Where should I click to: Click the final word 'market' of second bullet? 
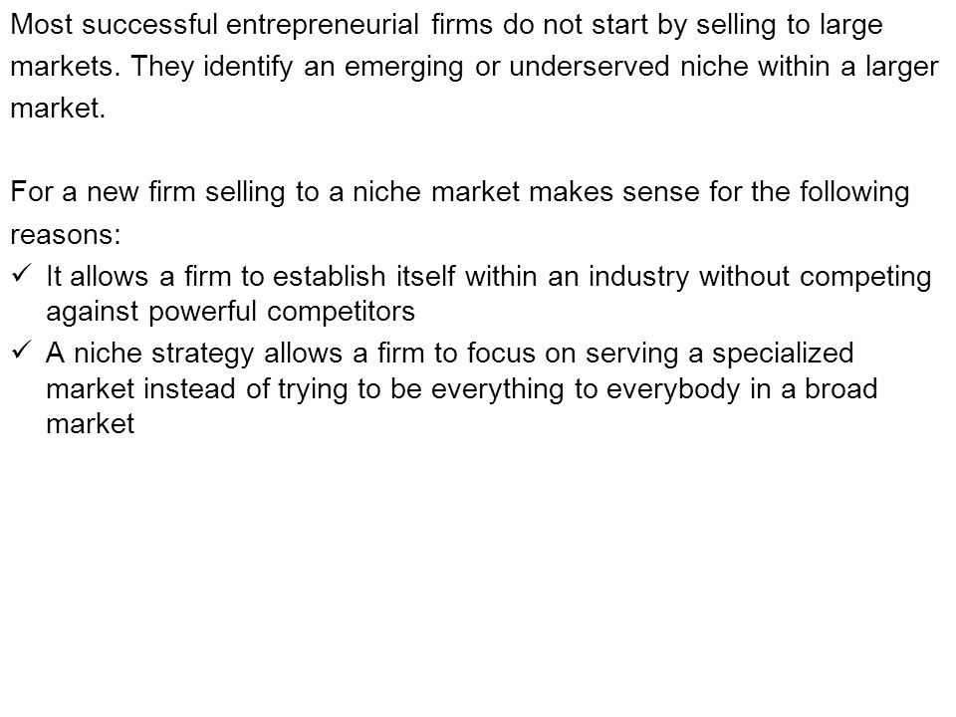(91, 424)
